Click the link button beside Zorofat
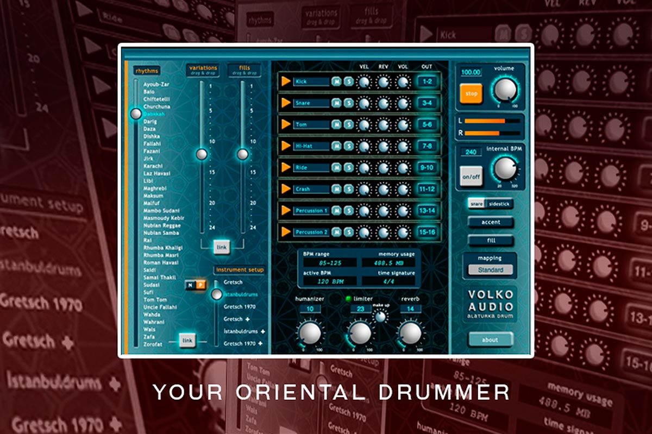 [x=187, y=341]
